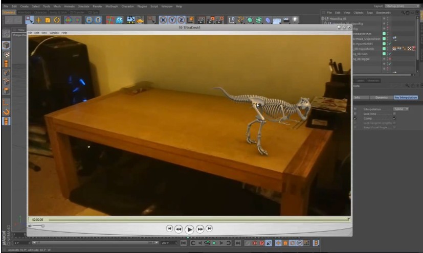Screen dimensions: 423x253
Task: Open the Character menu
Action: click(127, 6)
